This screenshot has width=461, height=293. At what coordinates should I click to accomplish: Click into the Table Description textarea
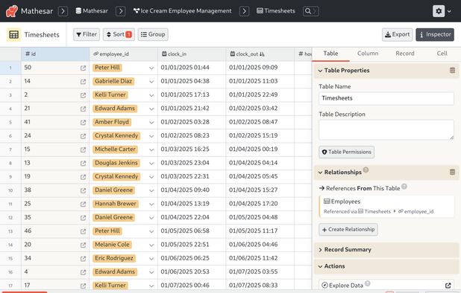pos(386,129)
